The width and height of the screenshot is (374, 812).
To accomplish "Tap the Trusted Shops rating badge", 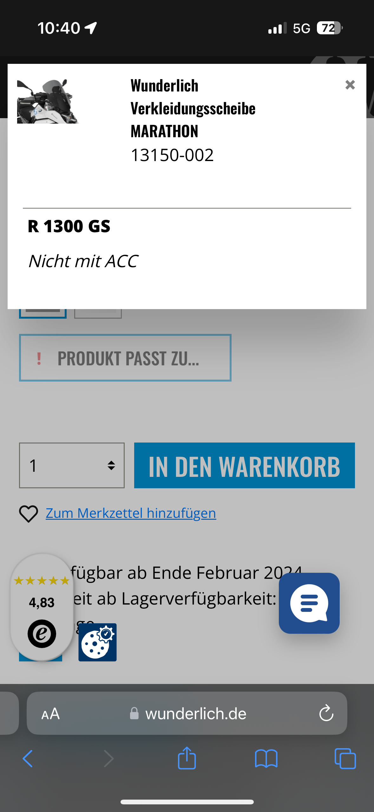I will [42, 607].
